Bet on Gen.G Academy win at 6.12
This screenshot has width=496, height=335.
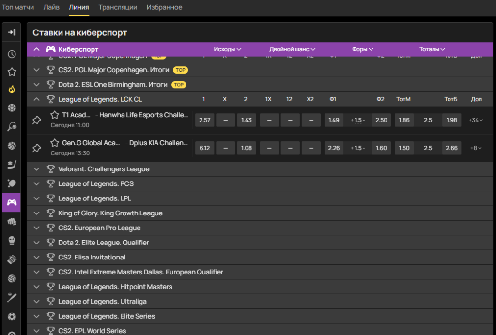pyautogui.click(x=205, y=148)
